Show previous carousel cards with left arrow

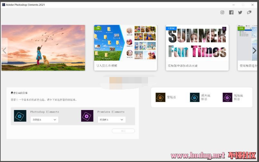coord(5,51)
